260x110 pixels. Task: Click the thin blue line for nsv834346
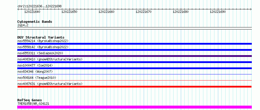[134, 74]
